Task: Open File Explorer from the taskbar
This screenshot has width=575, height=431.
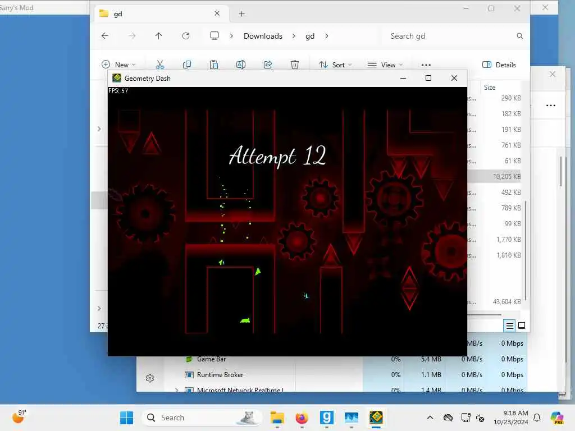Action: point(277,418)
